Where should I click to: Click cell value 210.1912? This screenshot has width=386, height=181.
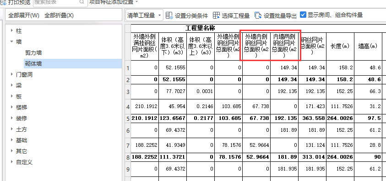point(146,106)
